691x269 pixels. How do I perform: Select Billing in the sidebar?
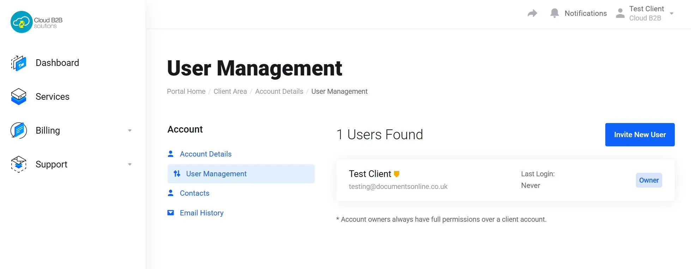[48, 130]
